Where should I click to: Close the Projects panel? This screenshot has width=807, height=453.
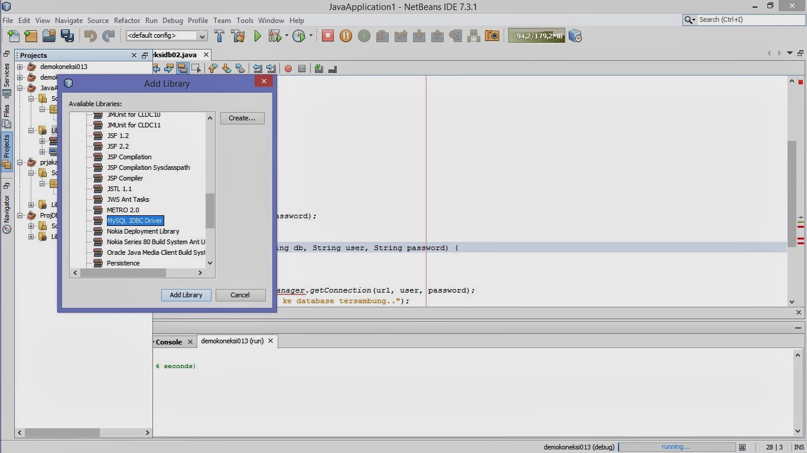click(x=134, y=55)
